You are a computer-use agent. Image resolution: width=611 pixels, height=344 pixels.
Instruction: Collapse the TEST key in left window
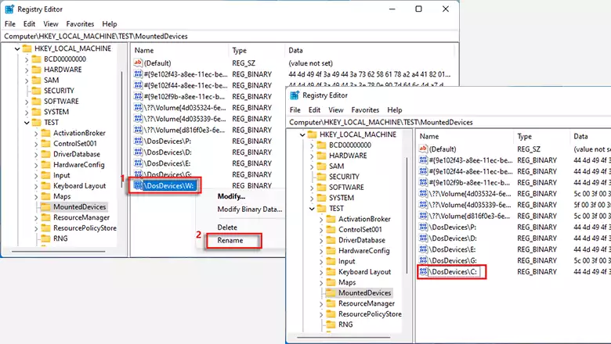click(x=26, y=123)
